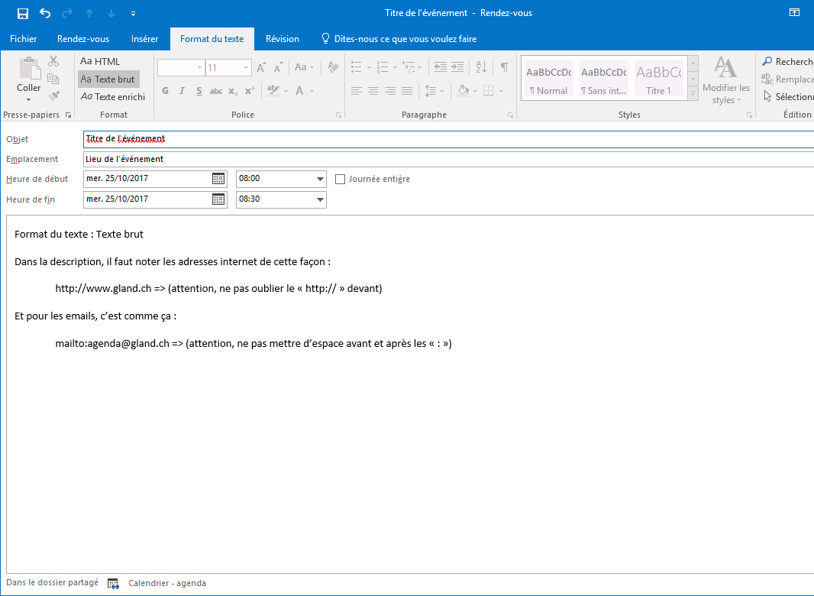Screen dimensions: 814x596
Task: Expand the end time 08:30 dropdown
Action: [x=320, y=200]
